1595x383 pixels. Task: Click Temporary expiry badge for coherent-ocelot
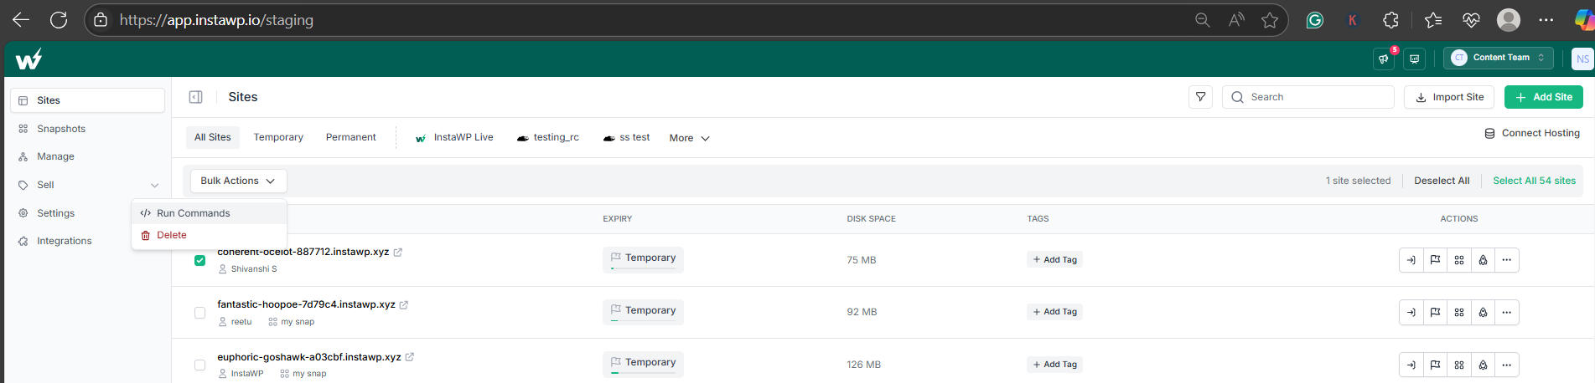[643, 259]
